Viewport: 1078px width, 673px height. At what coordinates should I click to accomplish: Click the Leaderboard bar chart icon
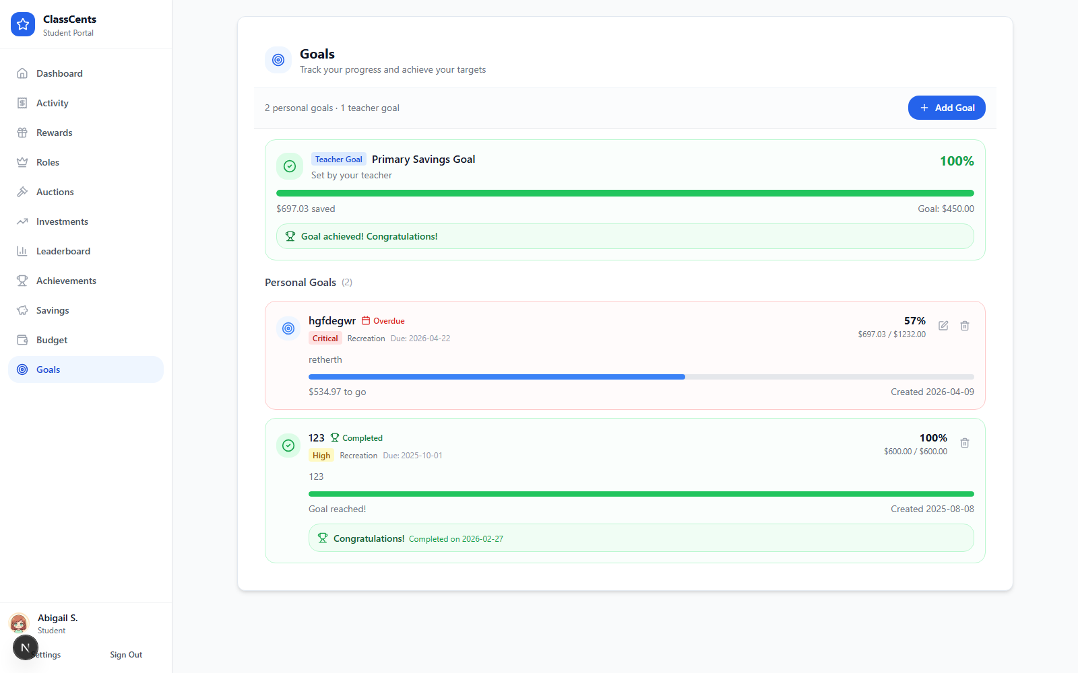(x=22, y=251)
